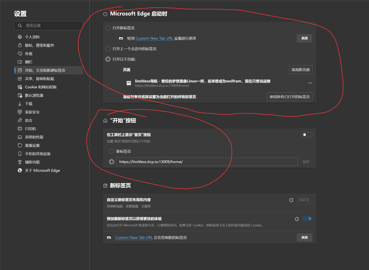
Task: Click the home icon beside "开始"按钮 heading
Action: tap(105, 121)
